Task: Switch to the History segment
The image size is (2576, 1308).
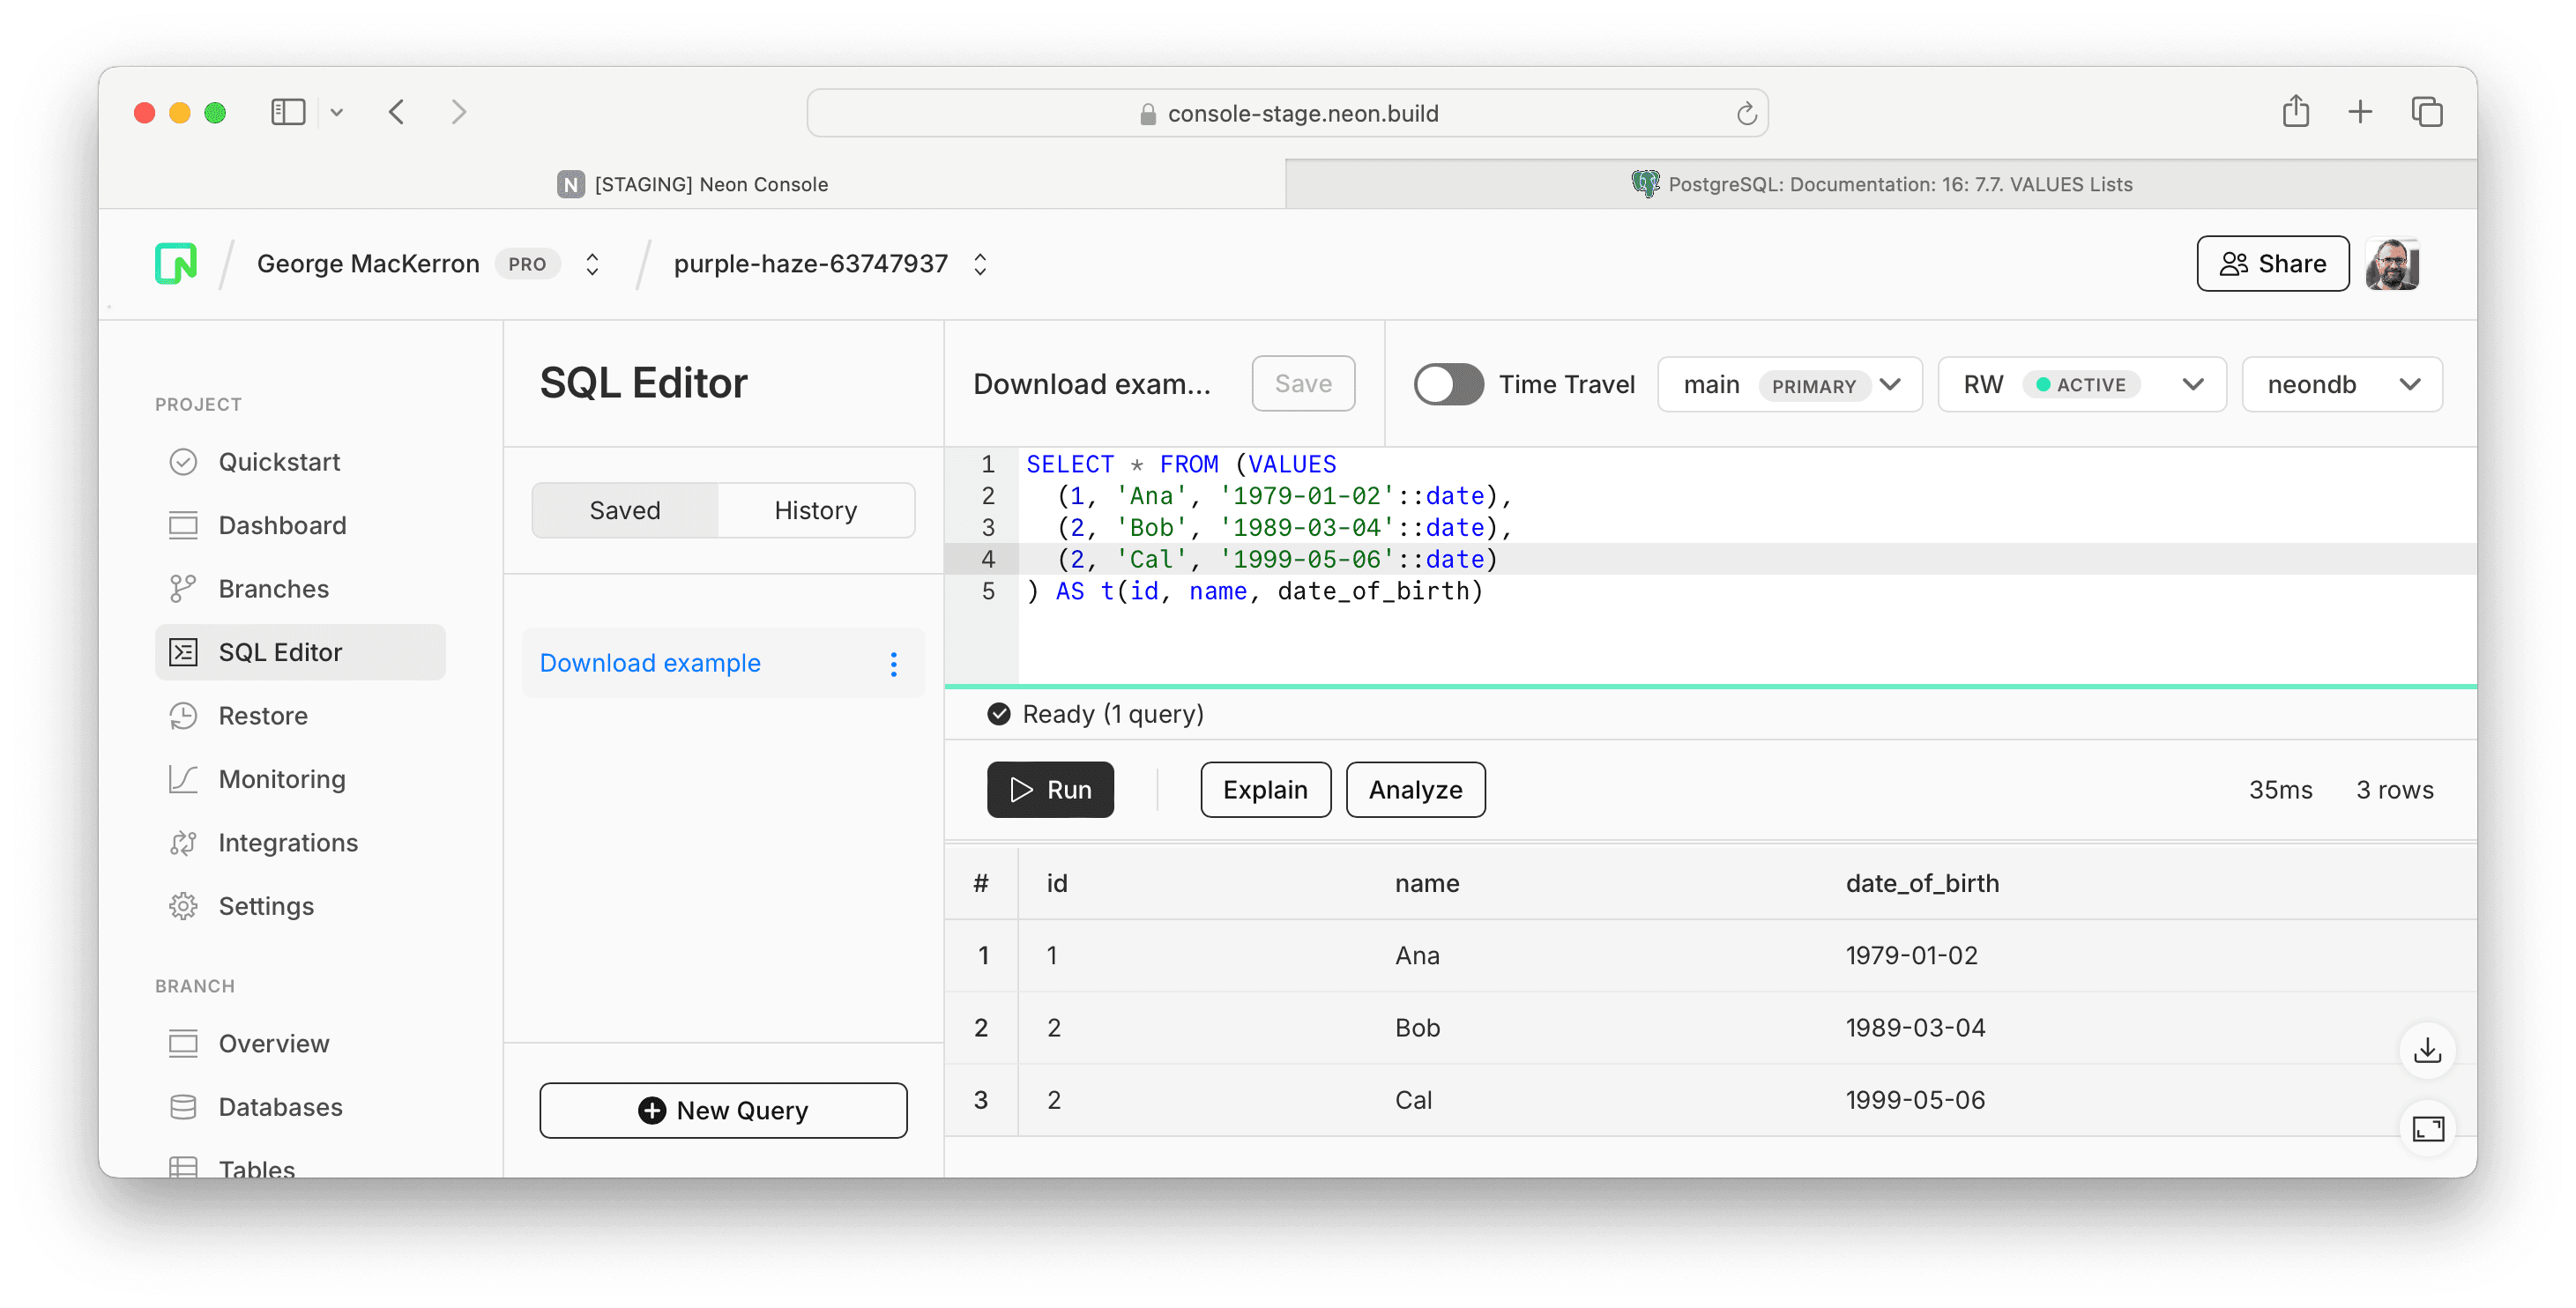Action: pos(815,511)
